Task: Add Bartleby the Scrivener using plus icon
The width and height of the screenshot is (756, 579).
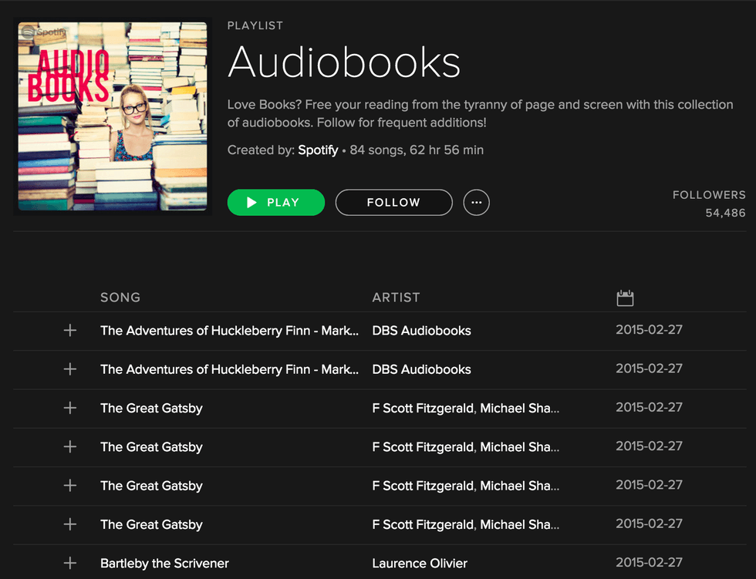Action: coord(70,563)
